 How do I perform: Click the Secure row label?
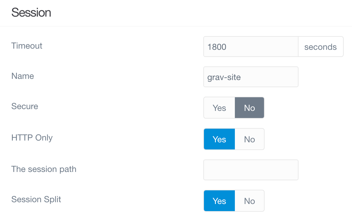click(x=25, y=106)
